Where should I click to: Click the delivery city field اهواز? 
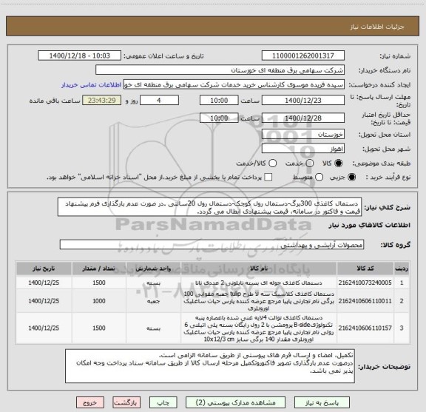pyautogui.click(x=303, y=149)
